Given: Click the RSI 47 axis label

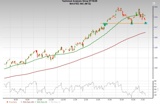Looking at the screenshot, I should click(x=155, y=92).
